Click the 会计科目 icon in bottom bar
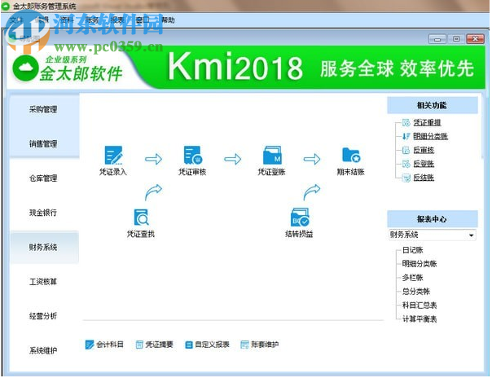The image size is (492, 378). [90, 345]
